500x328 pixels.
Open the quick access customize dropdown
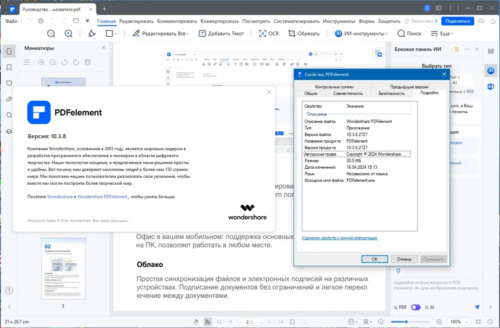[87, 21]
